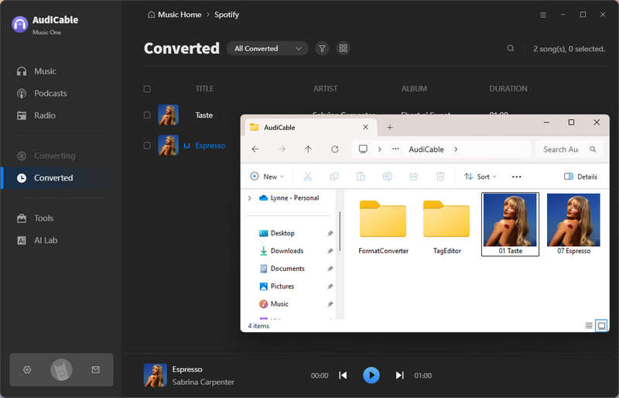Toggle the select-all songs checkbox

click(x=147, y=89)
